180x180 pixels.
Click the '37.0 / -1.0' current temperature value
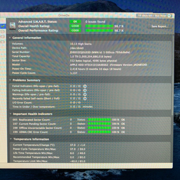pos(78,145)
